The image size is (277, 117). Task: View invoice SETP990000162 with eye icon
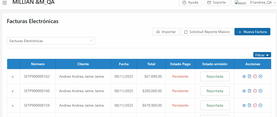[x=244, y=76]
